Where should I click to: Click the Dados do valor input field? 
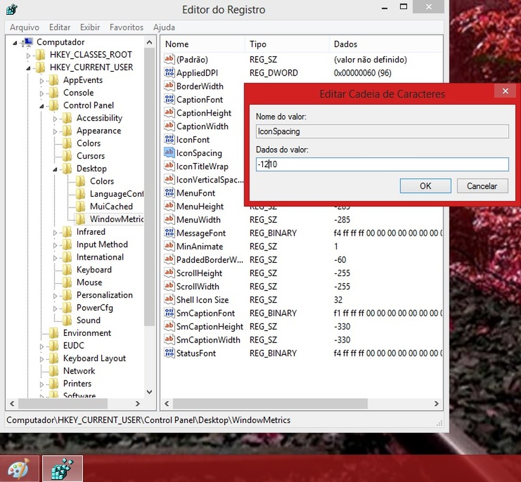[382, 165]
